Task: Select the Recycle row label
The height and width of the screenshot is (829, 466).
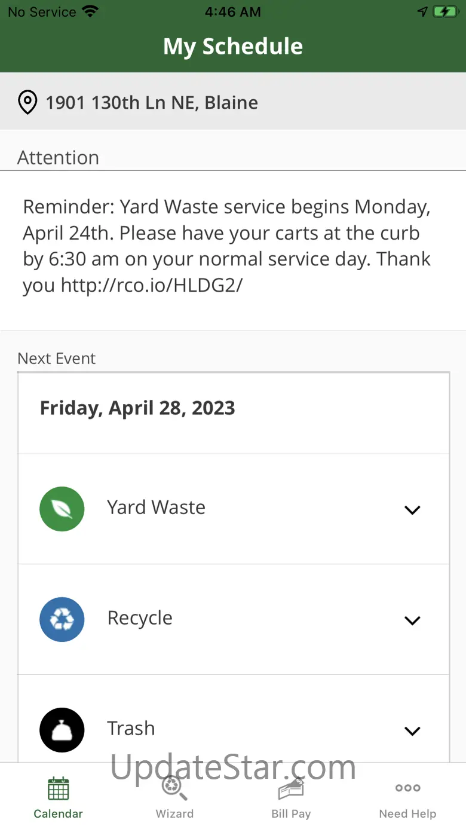Action: (x=140, y=618)
